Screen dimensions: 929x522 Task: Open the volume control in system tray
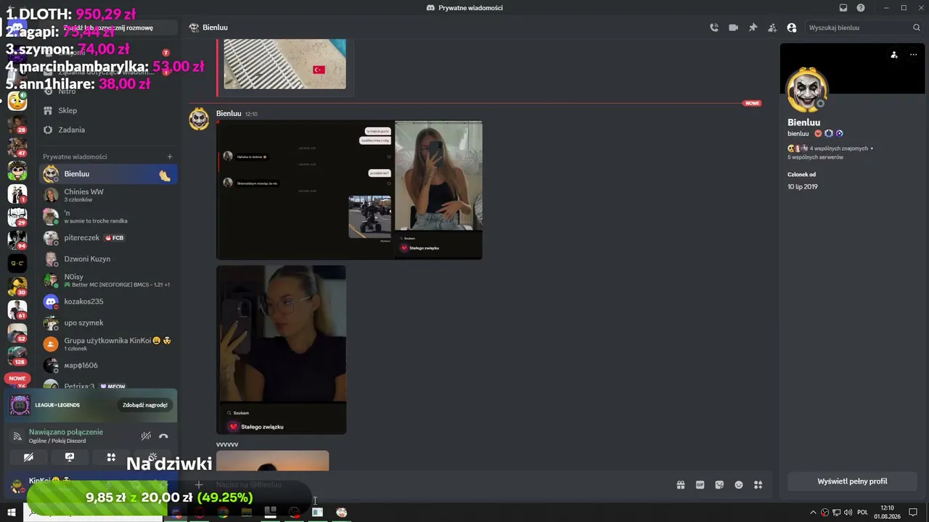click(x=848, y=513)
